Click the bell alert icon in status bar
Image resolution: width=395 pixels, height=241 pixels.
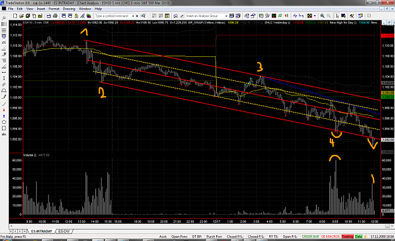(x=366, y=237)
